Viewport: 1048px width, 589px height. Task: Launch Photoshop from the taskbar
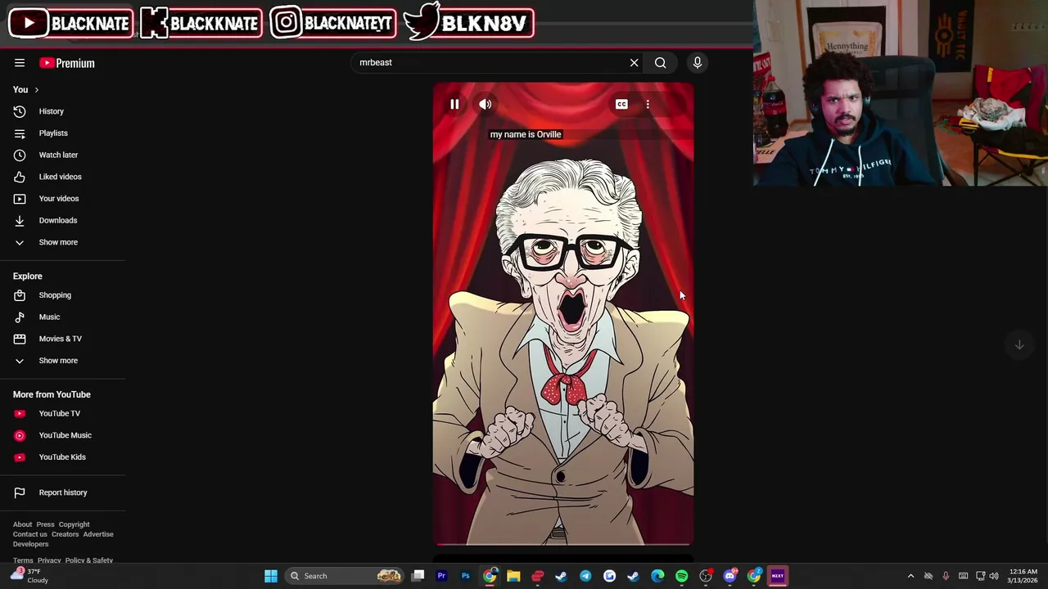pos(465,576)
